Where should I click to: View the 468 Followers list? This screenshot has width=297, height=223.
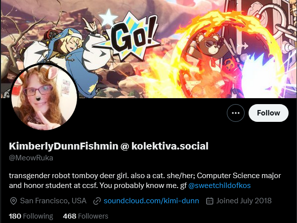[x=85, y=216]
